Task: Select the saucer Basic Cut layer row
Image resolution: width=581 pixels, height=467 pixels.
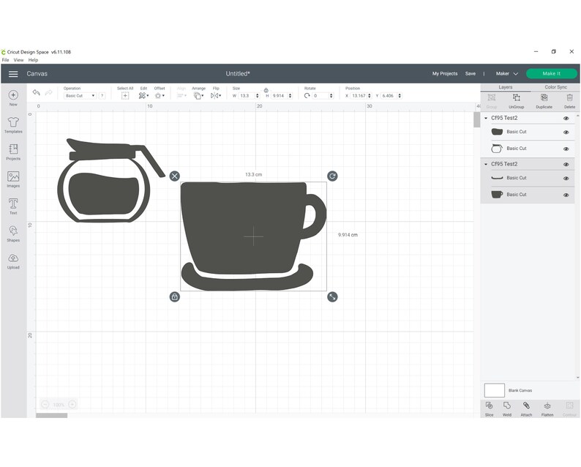Action: (x=528, y=179)
